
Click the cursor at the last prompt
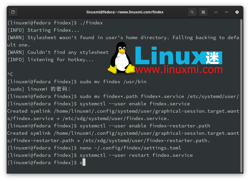click(x=84, y=163)
